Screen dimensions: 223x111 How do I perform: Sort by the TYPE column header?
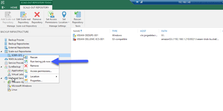tap(115, 31)
